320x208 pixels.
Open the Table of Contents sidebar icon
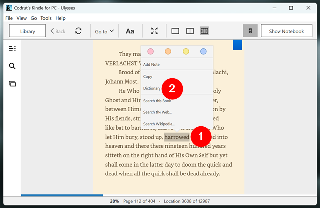[x=12, y=48]
